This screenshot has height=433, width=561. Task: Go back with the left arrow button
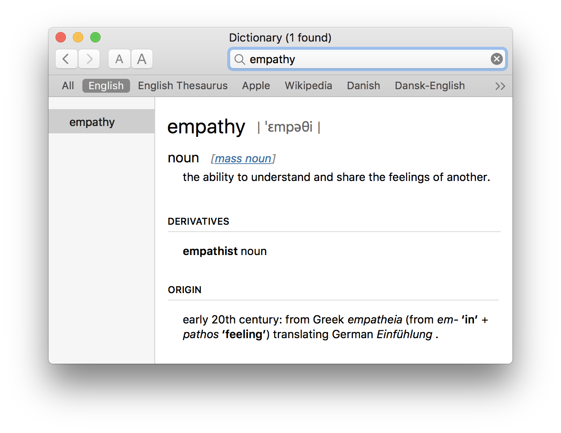[x=66, y=59]
